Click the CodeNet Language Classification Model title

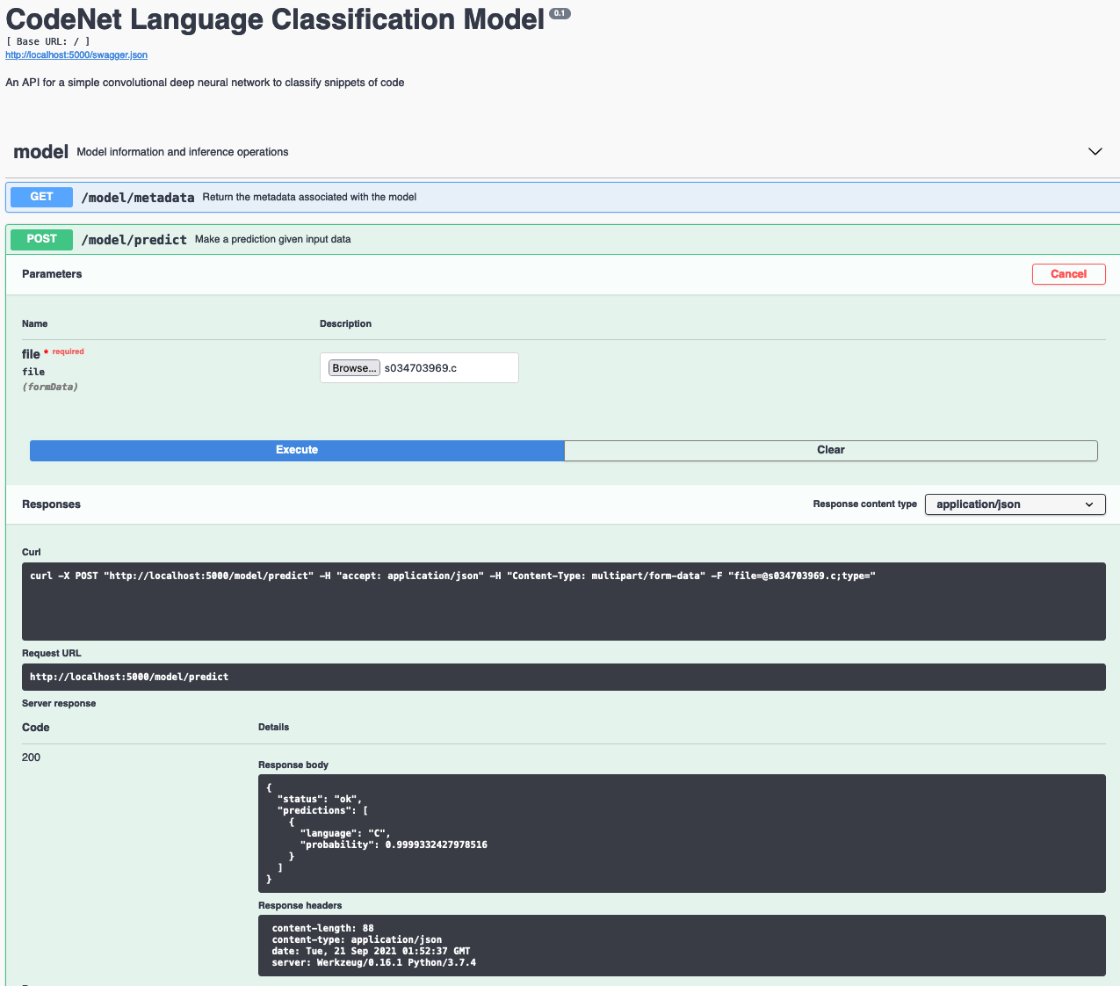tap(275, 18)
